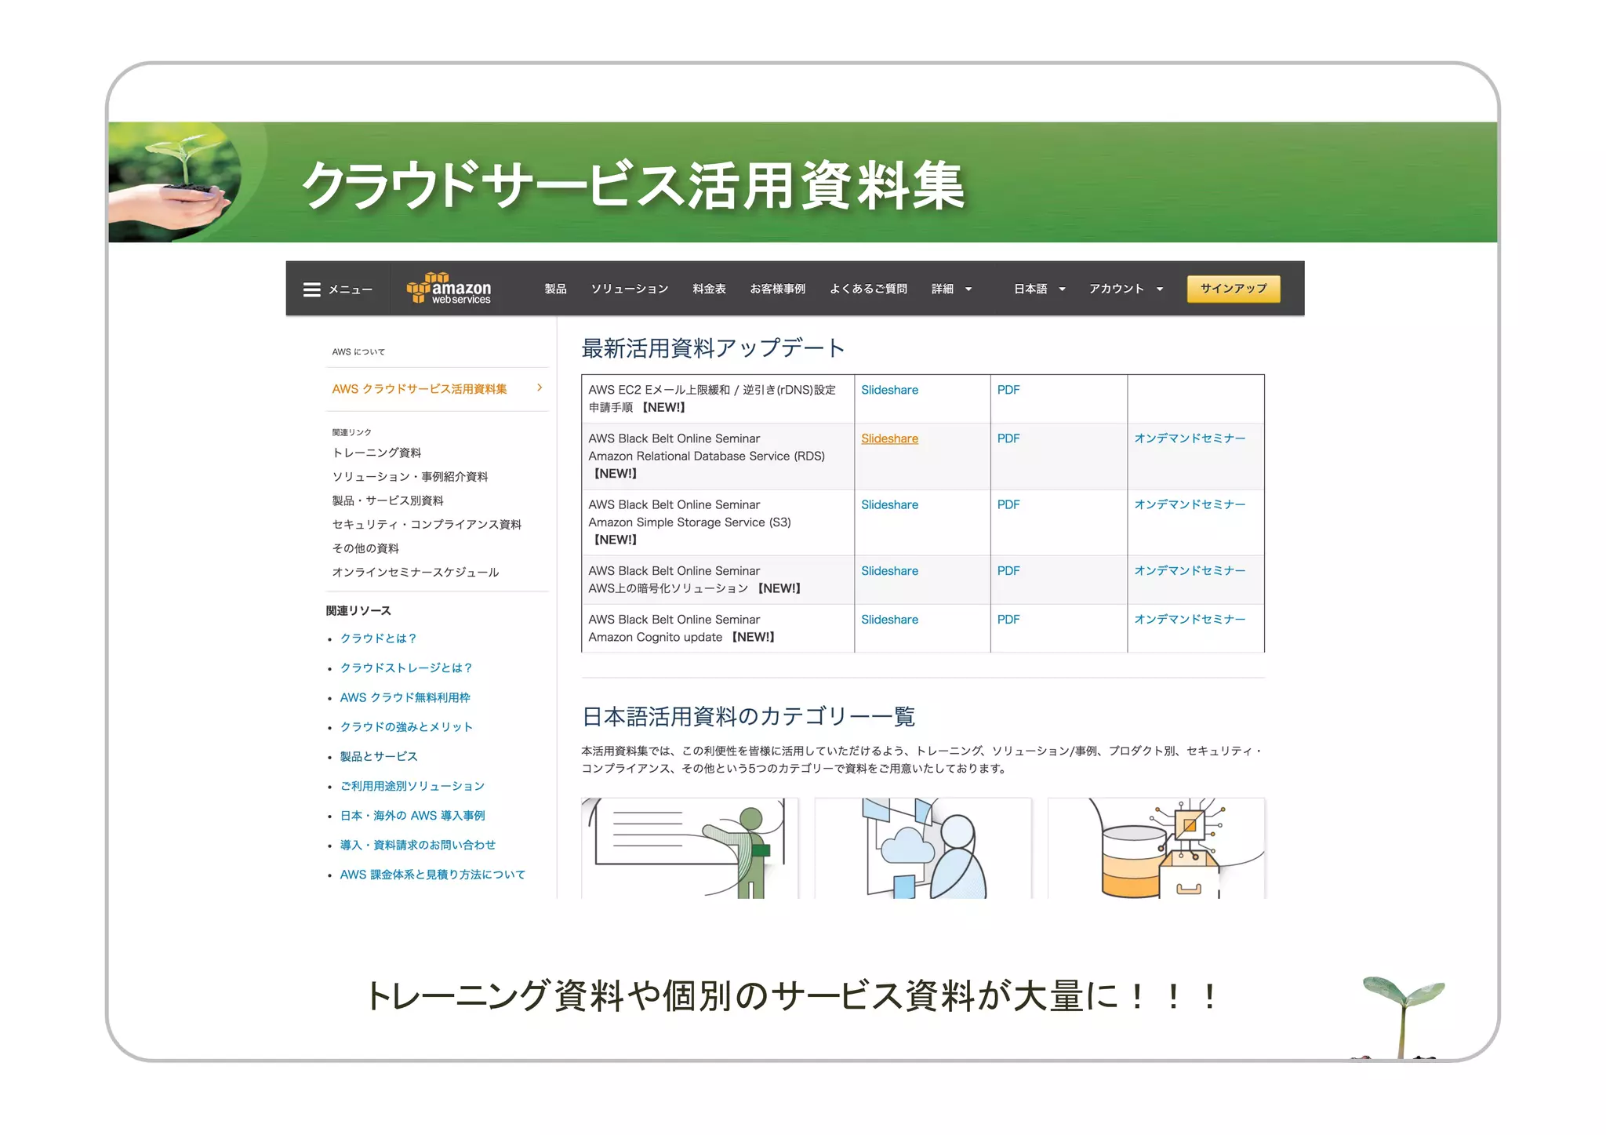Open PDF link for RDS seminar row
The image size is (1606, 1135).
click(x=1008, y=438)
